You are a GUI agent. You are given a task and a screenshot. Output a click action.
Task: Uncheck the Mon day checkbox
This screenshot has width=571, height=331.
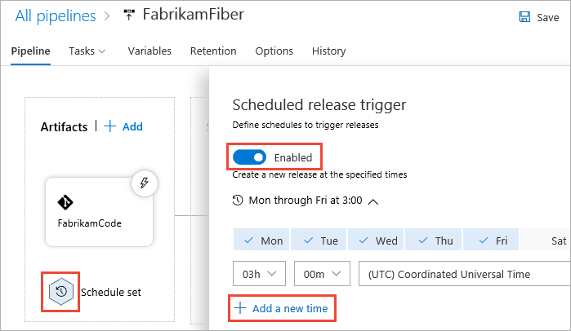[x=261, y=241]
